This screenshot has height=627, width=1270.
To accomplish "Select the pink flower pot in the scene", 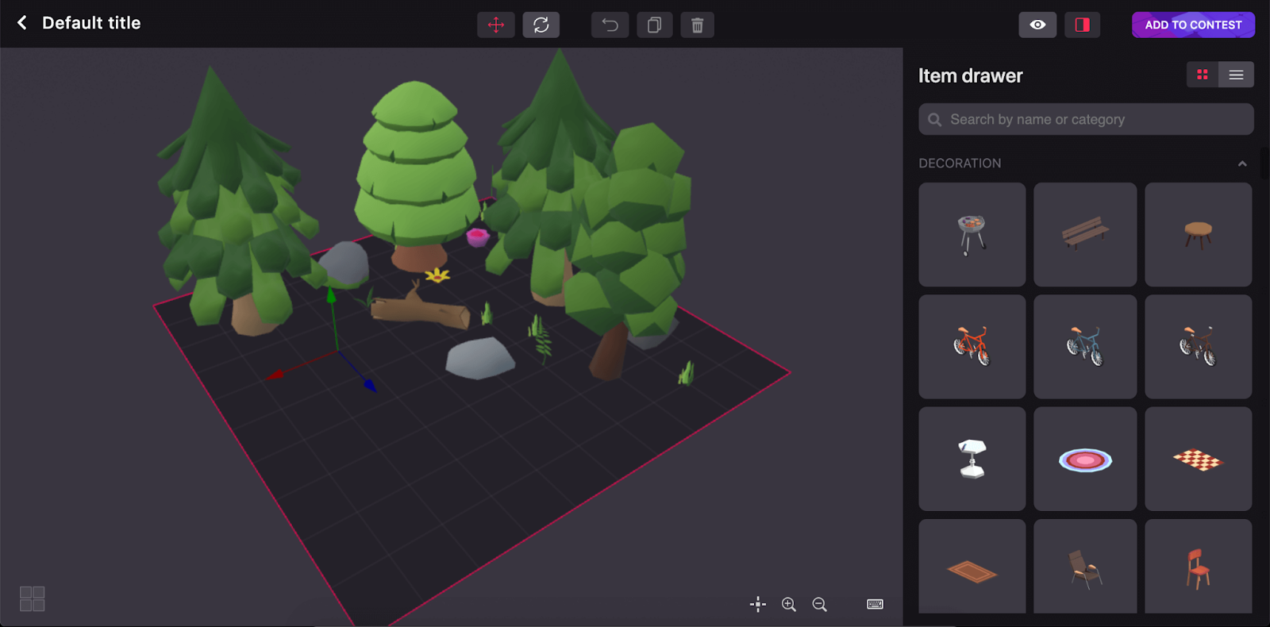I will tap(478, 237).
